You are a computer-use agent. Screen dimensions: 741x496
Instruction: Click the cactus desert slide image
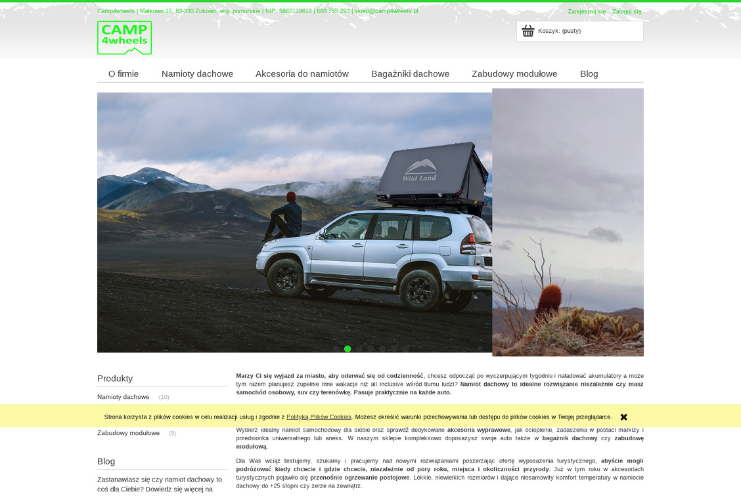point(568,222)
